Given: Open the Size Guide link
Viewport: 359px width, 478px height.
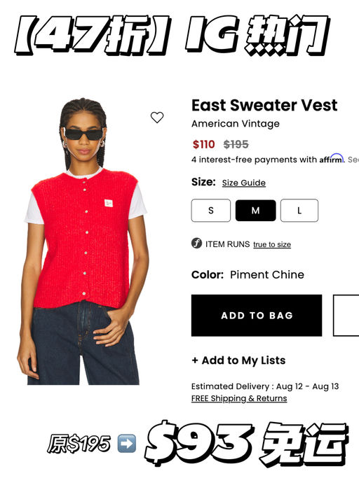Looking at the screenshot, I should tap(244, 183).
